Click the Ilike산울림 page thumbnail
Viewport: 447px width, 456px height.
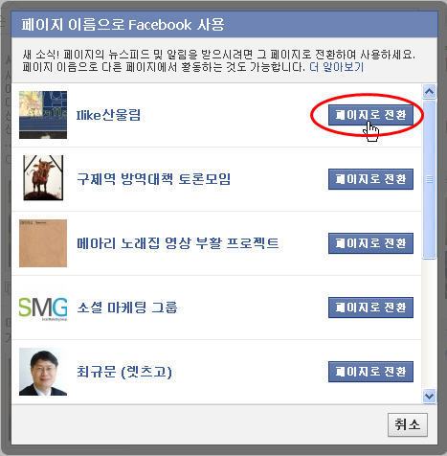(x=43, y=115)
